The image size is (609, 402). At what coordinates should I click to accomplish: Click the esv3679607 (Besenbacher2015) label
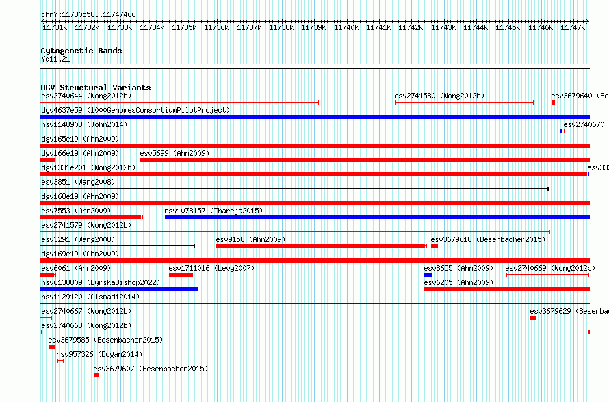coord(151,368)
